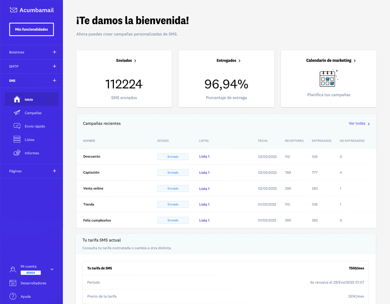Open the Informes reports icon
The width and height of the screenshot is (390, 304).
17,152
